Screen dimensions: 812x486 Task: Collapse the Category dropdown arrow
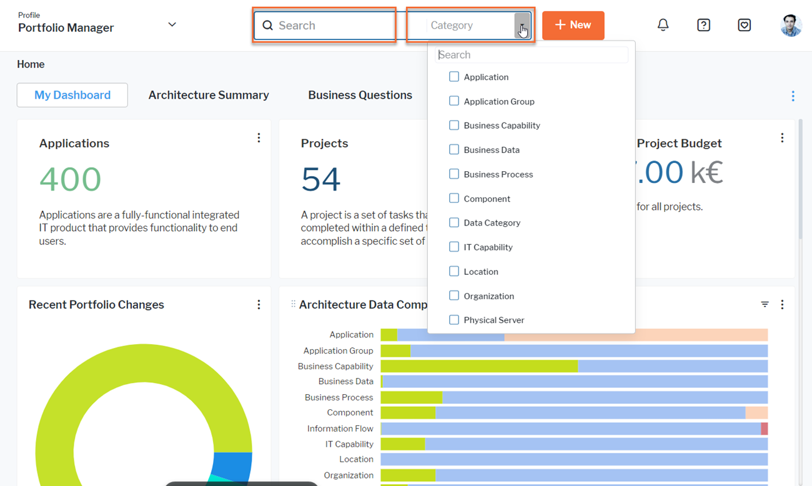pos(522,26)
